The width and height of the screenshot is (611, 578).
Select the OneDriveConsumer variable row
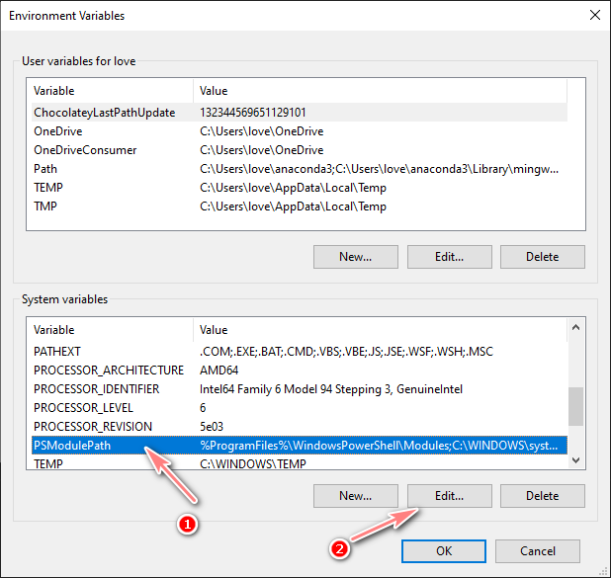point(85,150)
